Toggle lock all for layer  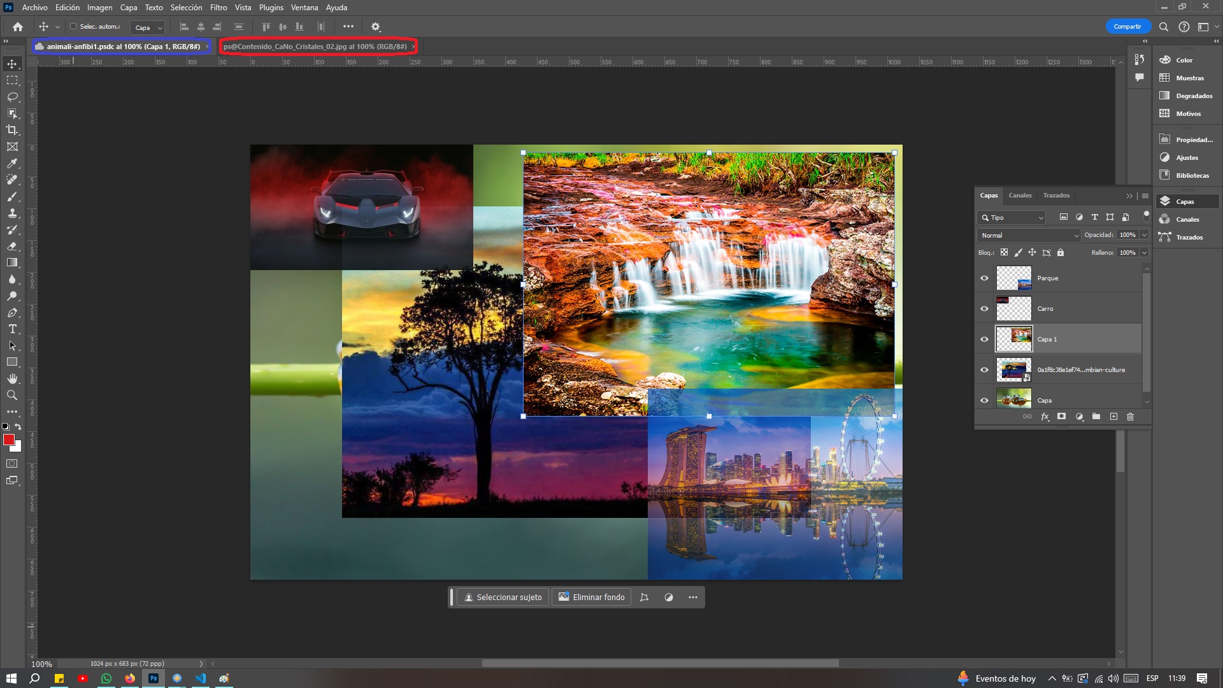pos(1061,253)
